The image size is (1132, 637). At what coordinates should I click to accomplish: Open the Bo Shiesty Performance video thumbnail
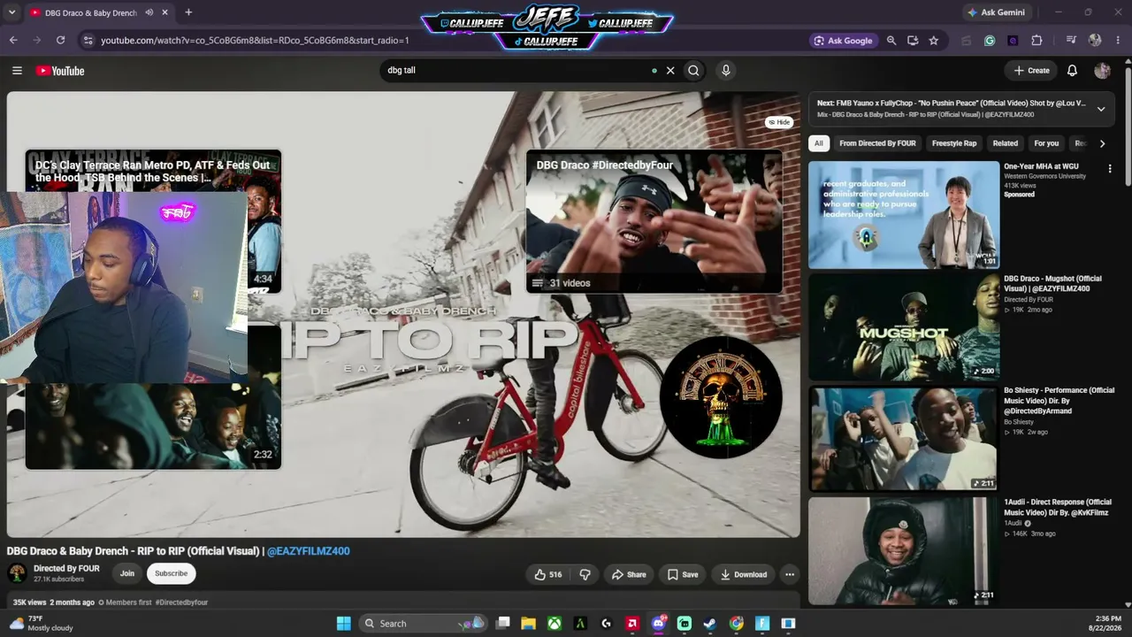click(x=904, y=438)
